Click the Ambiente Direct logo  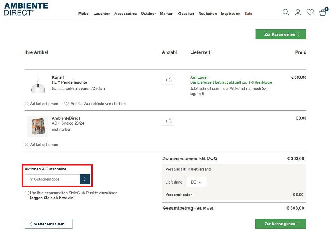click(x=26, y=9)
